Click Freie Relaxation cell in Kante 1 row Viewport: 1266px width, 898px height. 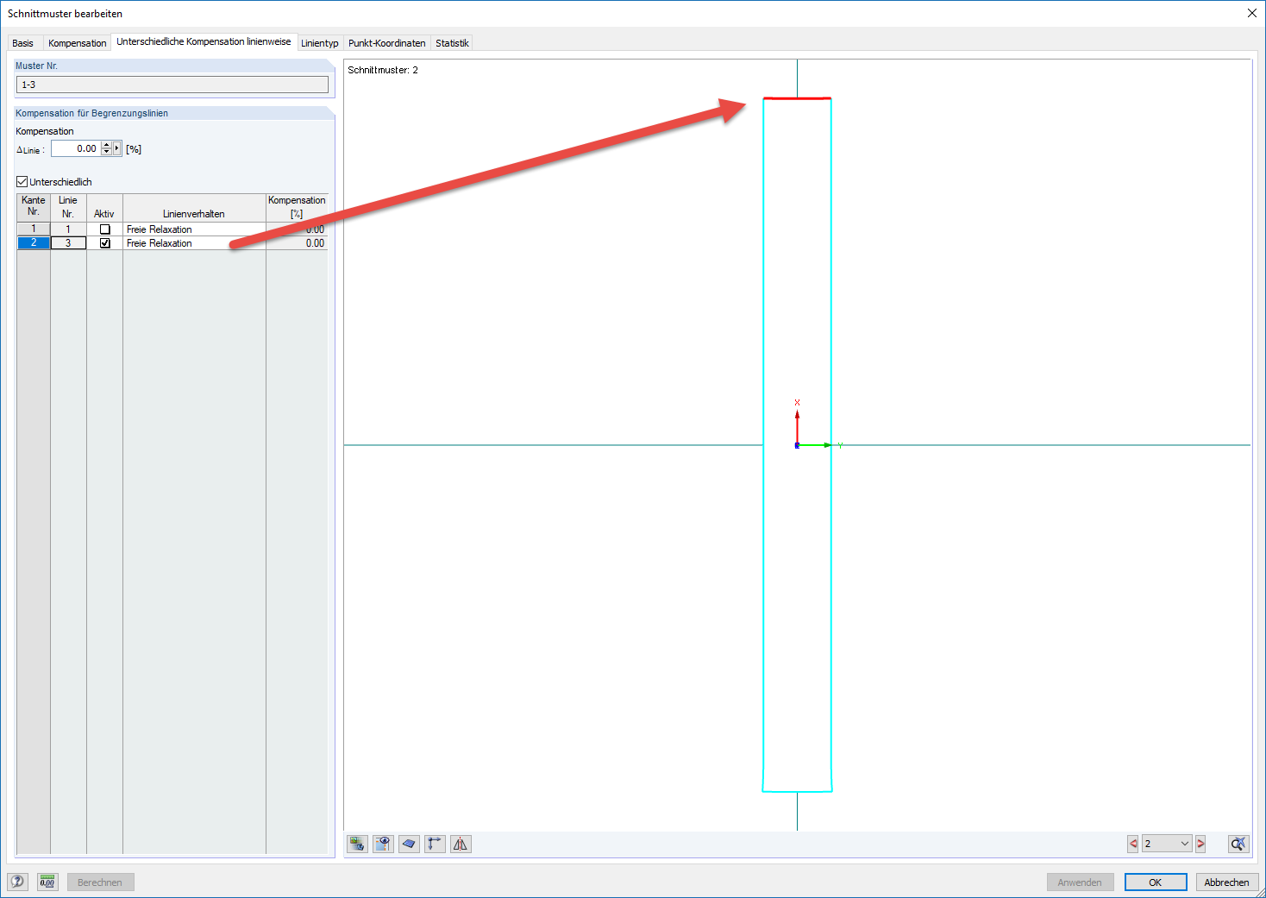click(194, 229)
